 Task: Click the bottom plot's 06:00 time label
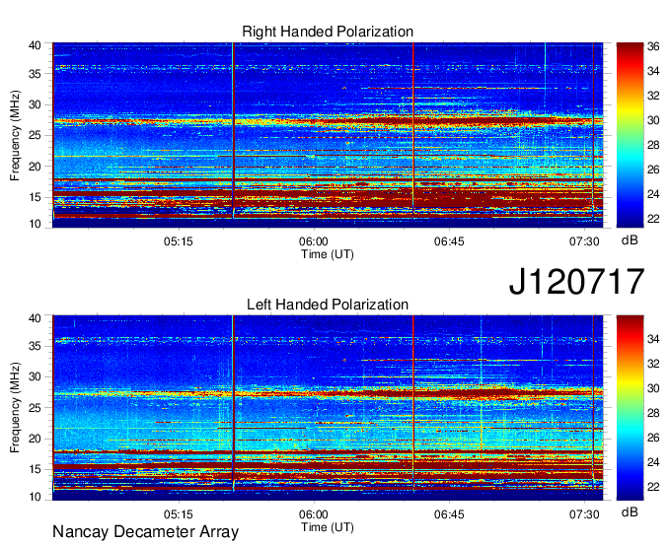point(313,514)
